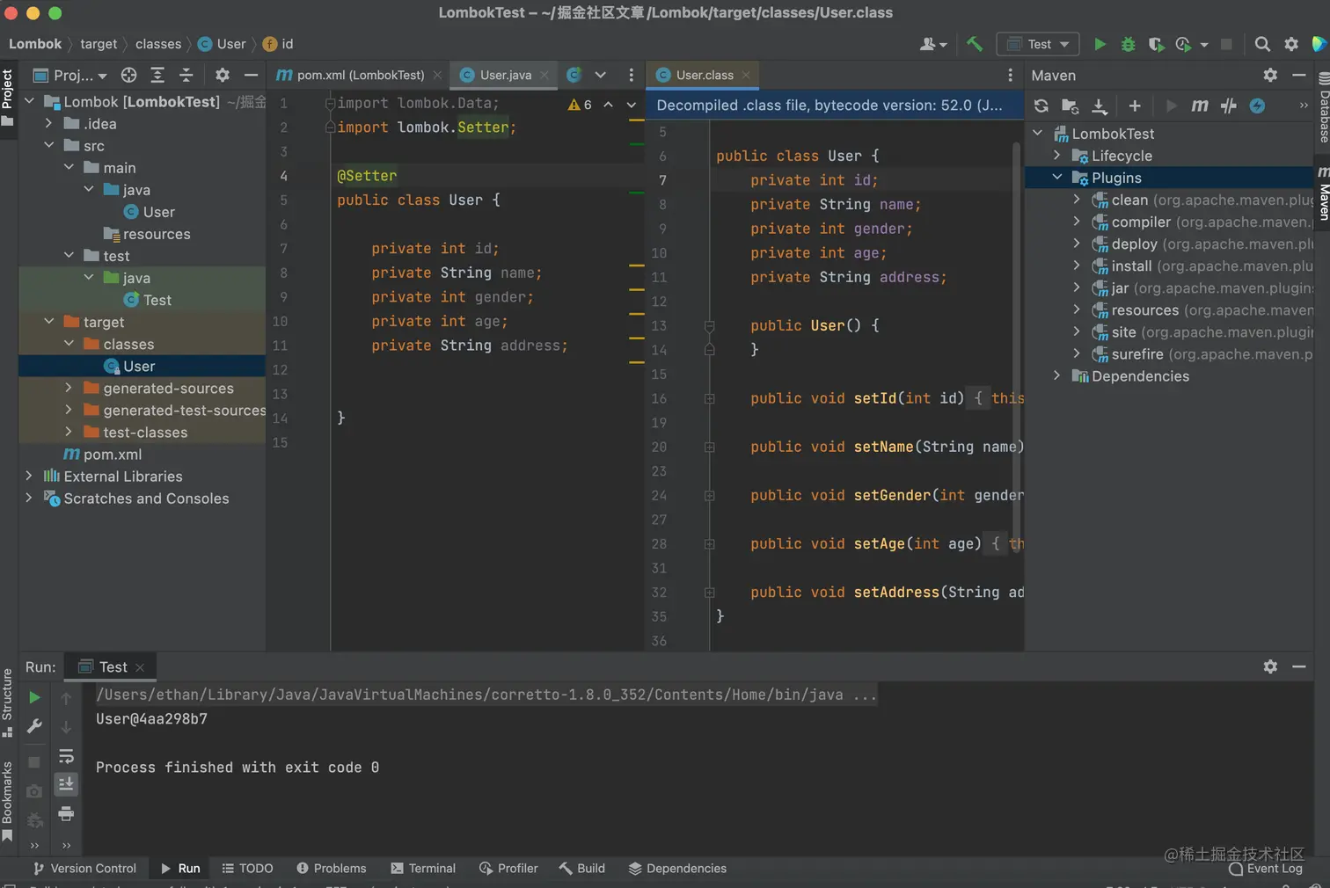
Task: Click the Build project hammer icon
Action: point(975,44)
